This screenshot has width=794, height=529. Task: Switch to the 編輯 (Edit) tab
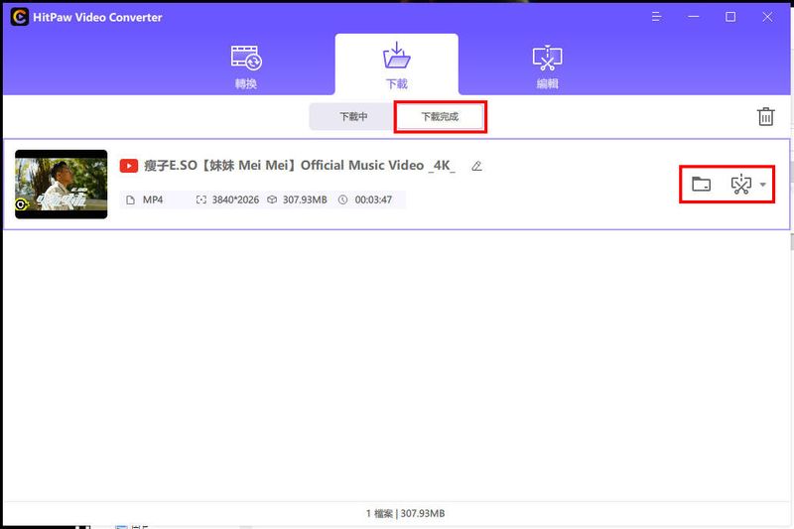[x=548, y=67]
